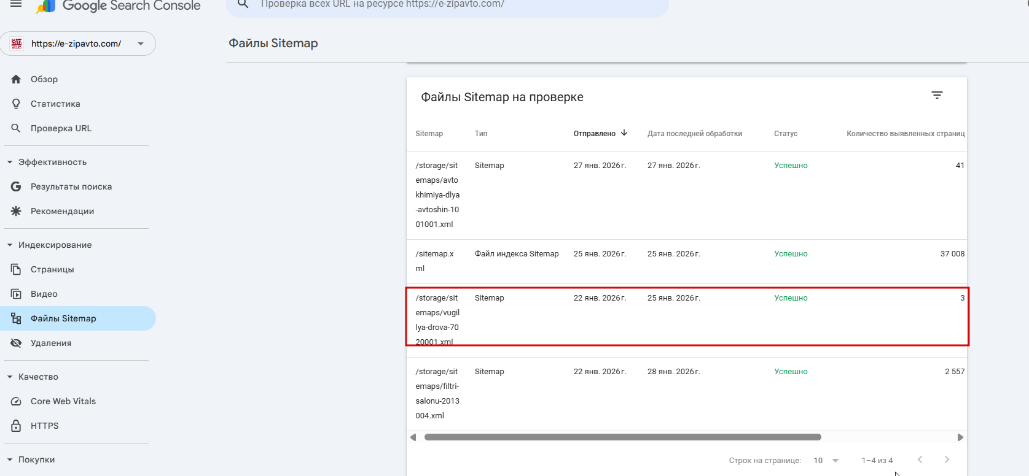Click the HTTPS lock icon
1029x476 pixels.
16,426
